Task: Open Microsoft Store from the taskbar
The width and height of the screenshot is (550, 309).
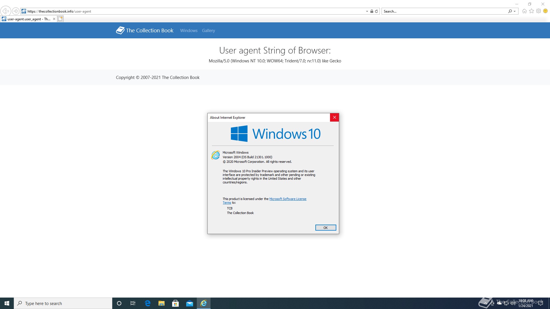Action: (x=176, y=303)
